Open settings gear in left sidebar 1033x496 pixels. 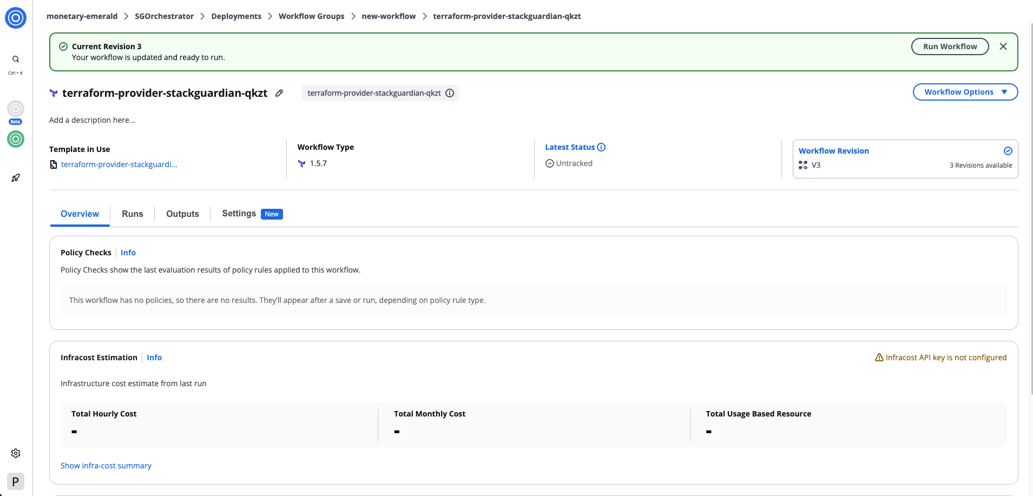[x=16, y=453]
